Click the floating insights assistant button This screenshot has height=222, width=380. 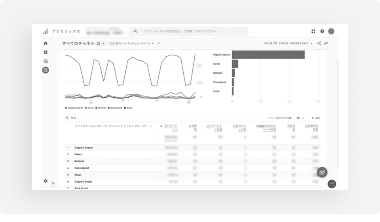[322, 172]
